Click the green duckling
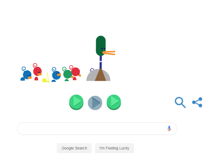 [x=67, y=74]
